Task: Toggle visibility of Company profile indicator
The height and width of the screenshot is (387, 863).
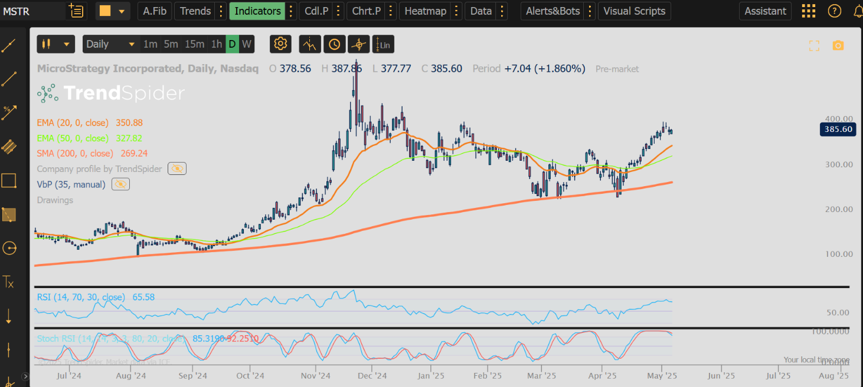Action: coord(177,169)
